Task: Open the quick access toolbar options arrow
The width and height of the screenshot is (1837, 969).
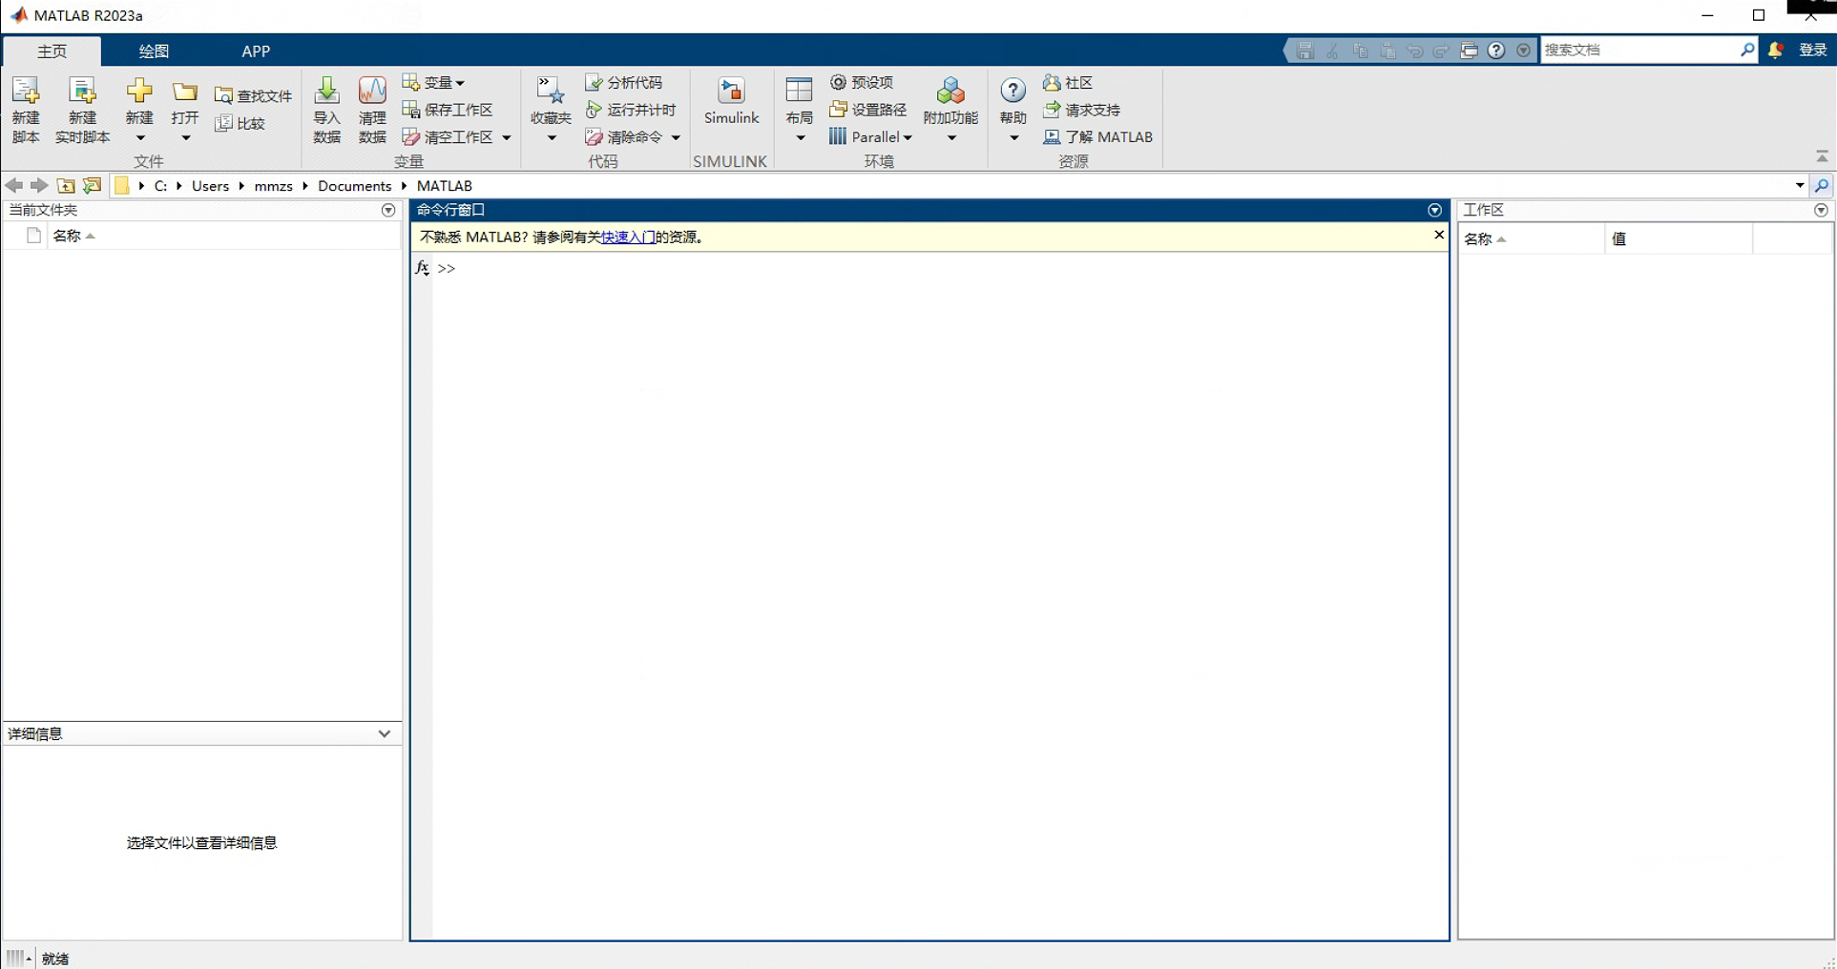Action: (1524, 51)
